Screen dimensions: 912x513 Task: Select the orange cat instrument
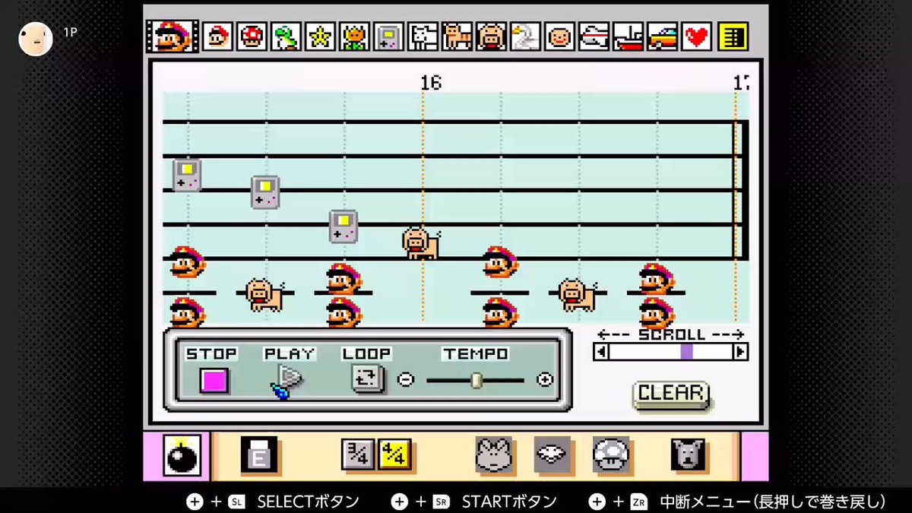point(457,36)
